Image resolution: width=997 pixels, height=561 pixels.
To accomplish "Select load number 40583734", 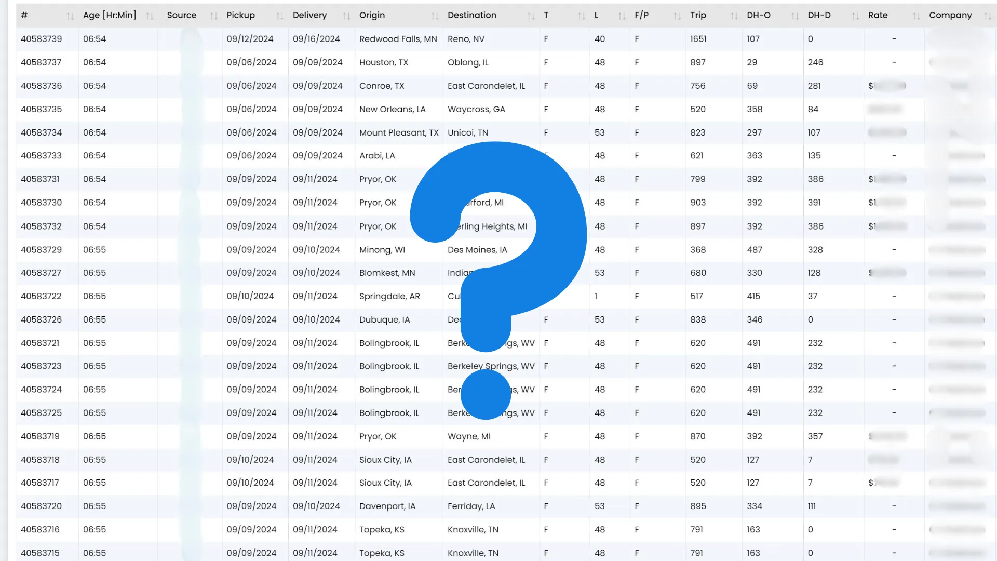I will click(x=41, y=132).
